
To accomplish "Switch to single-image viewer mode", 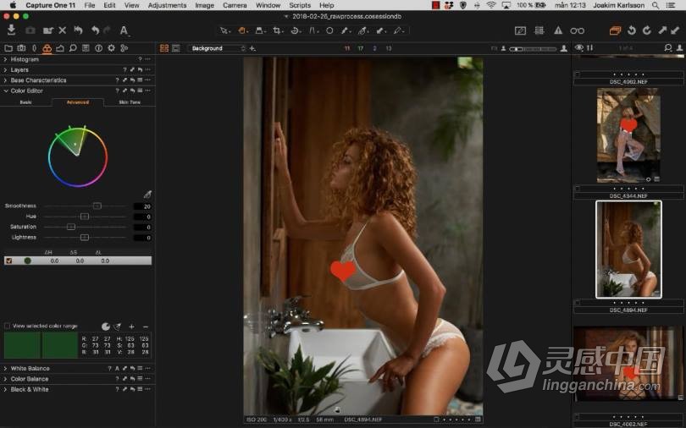I will click(x=176, y=48).
